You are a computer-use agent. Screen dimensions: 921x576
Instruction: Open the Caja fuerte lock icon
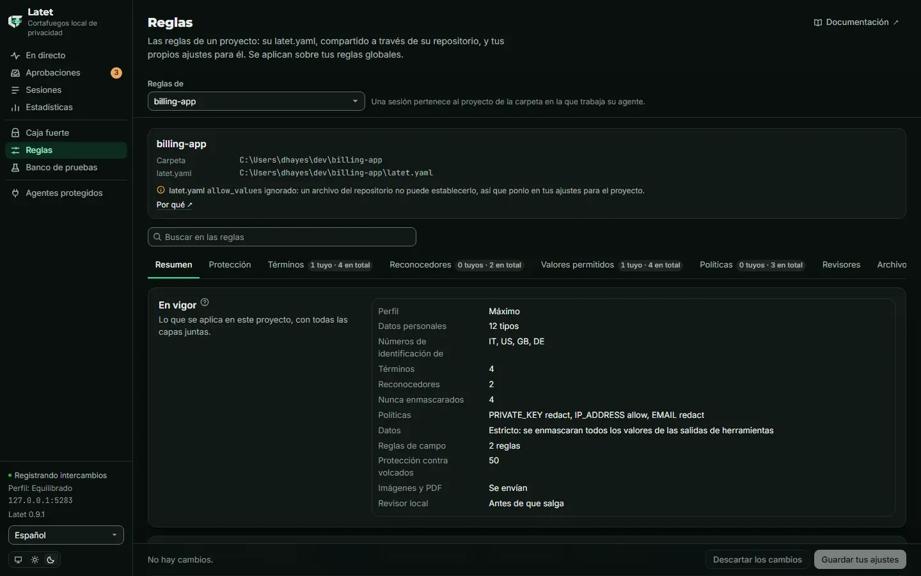click(x=15, y=133)
